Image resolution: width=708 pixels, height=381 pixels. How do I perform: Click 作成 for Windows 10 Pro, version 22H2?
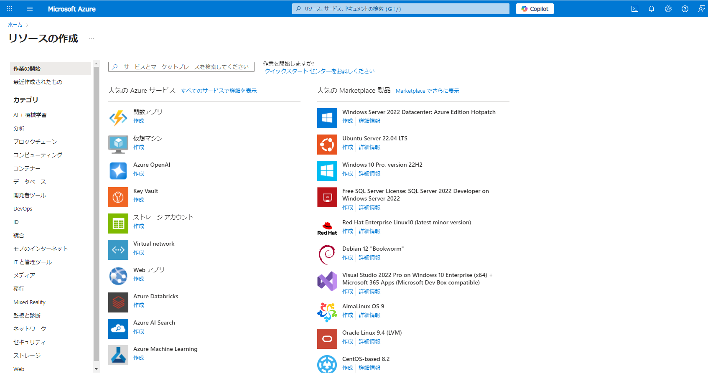(348, 173)
